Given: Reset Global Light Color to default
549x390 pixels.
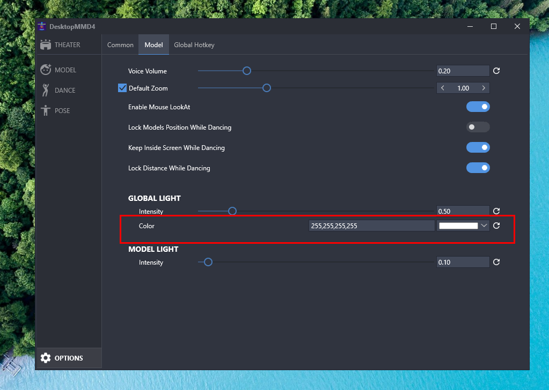Looking at the screenshot, I should (x=496, y=226).
